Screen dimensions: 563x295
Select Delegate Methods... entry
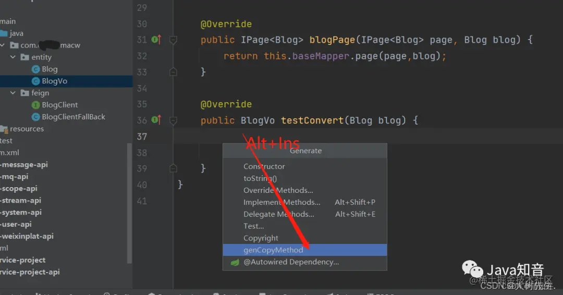[x=278, y=214]
